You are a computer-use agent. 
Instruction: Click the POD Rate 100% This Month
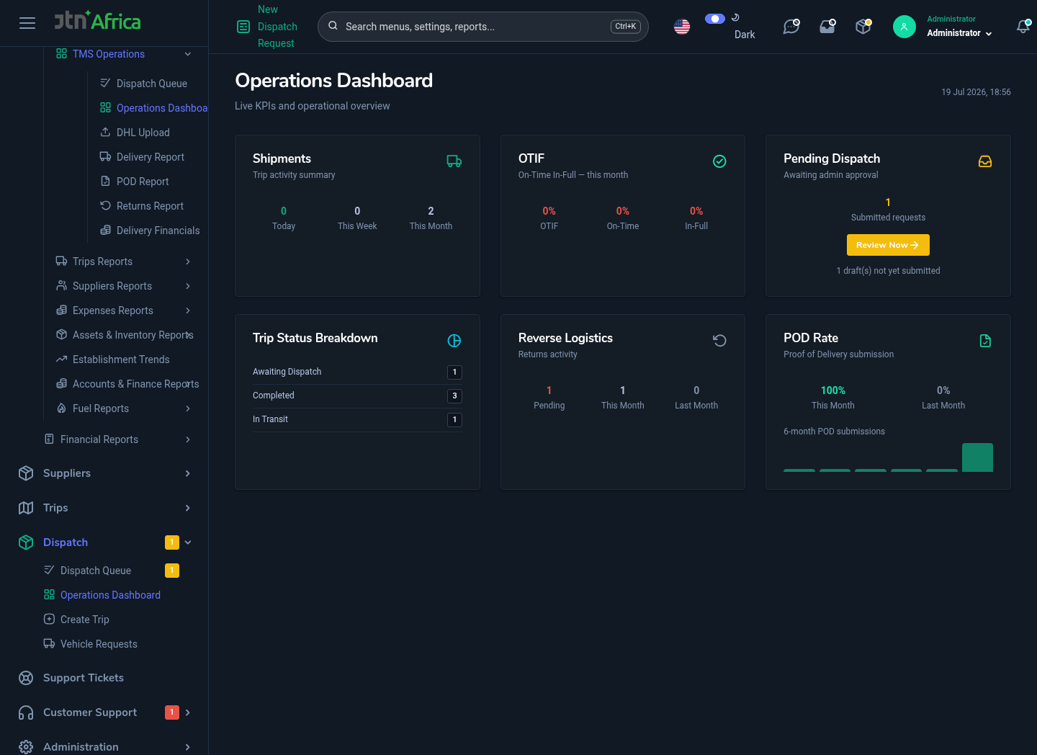pos(833,390)
